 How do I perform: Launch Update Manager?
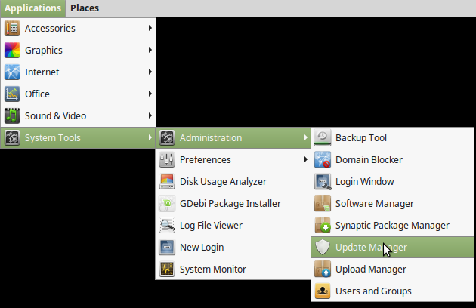click(x=393, y=248)
